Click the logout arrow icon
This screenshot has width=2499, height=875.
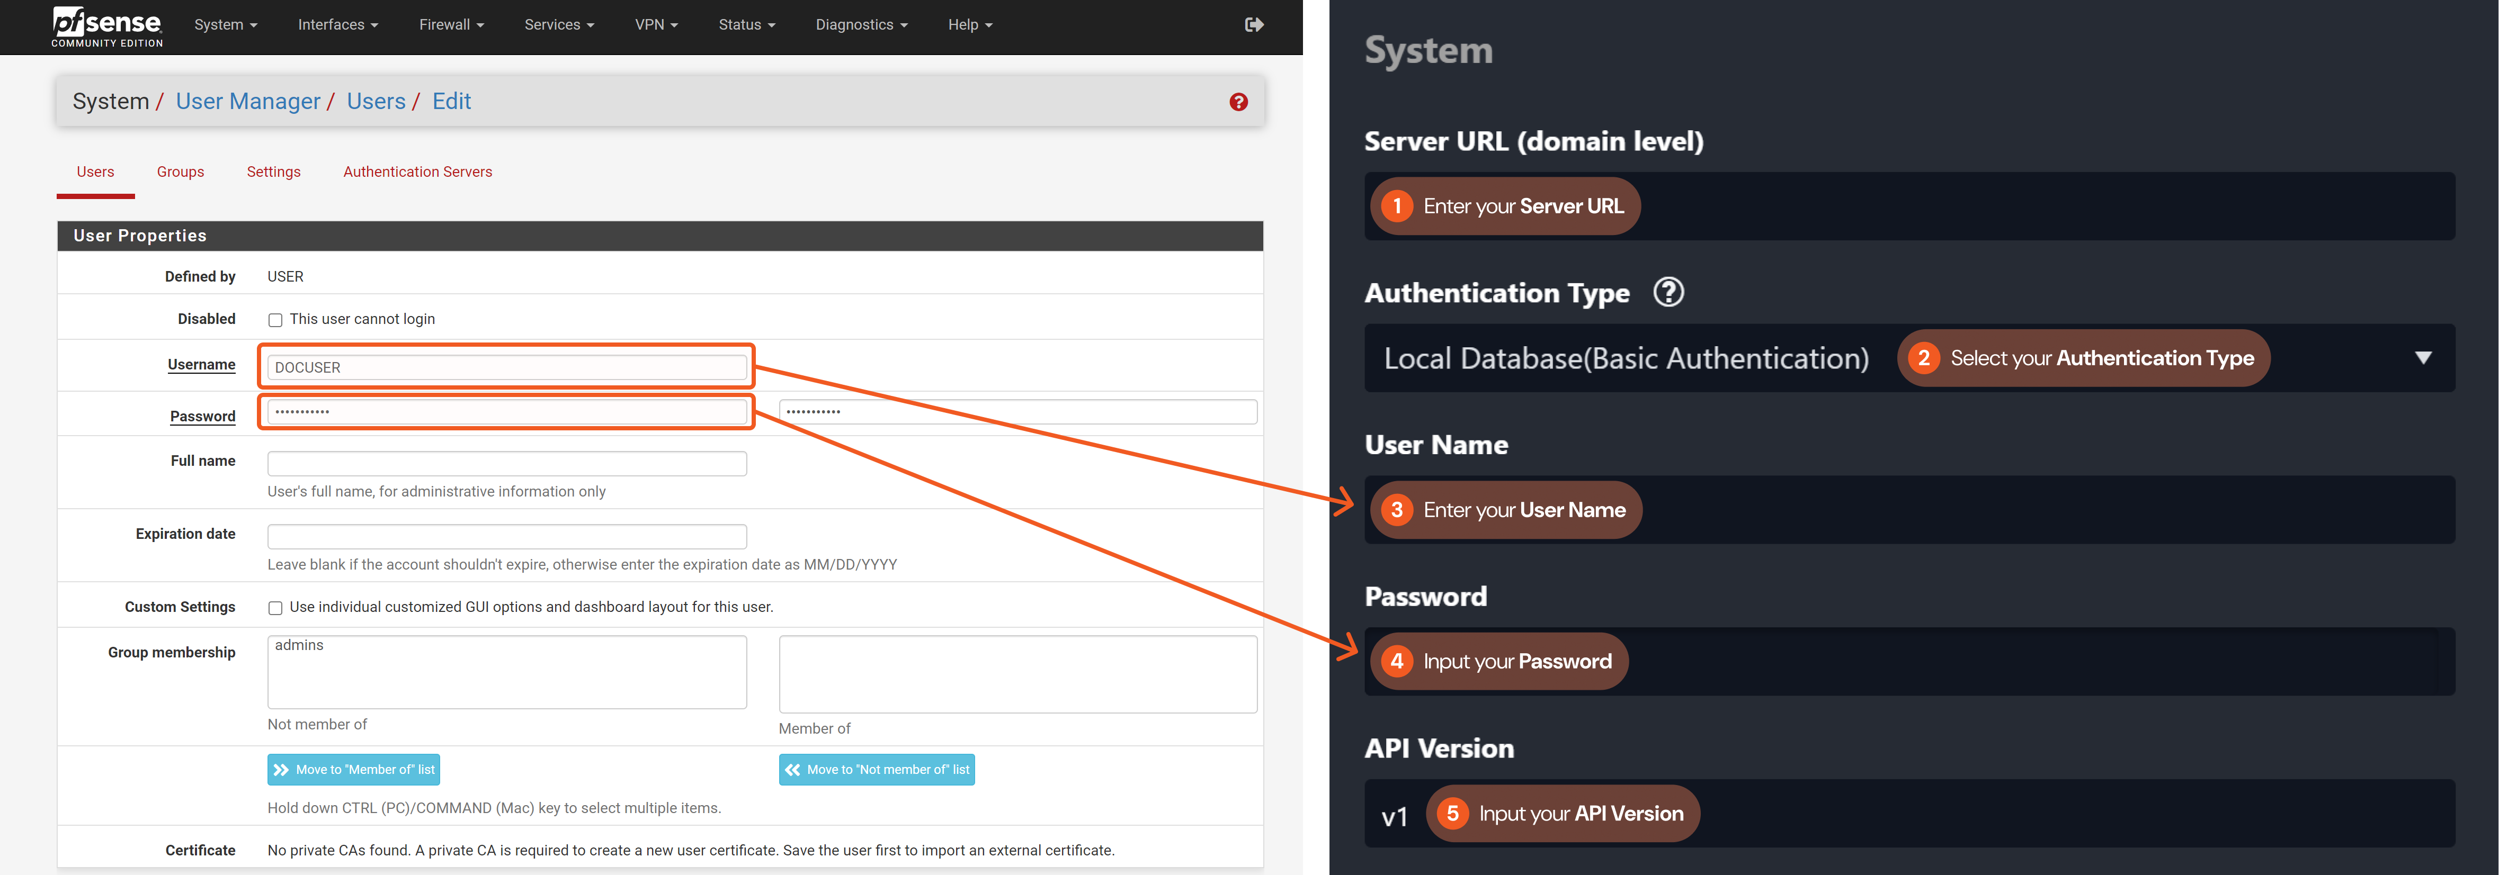coord(1253,25)
